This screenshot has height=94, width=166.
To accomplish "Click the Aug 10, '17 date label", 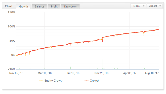I will click(x=152, y=73).
